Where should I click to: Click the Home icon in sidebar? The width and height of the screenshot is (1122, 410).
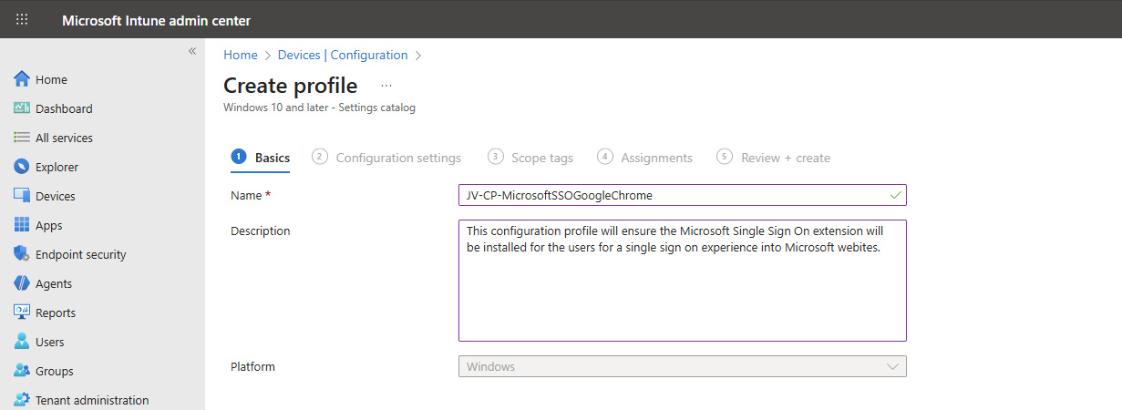tap(22, 79)
